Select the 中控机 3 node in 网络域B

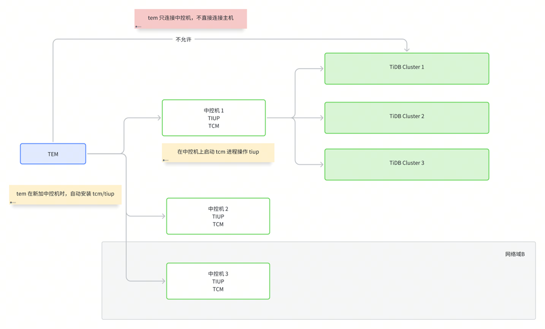[218, 281]
